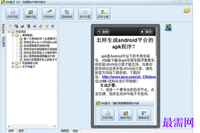Launch the 代码助手 tool

tap(49, 13)
